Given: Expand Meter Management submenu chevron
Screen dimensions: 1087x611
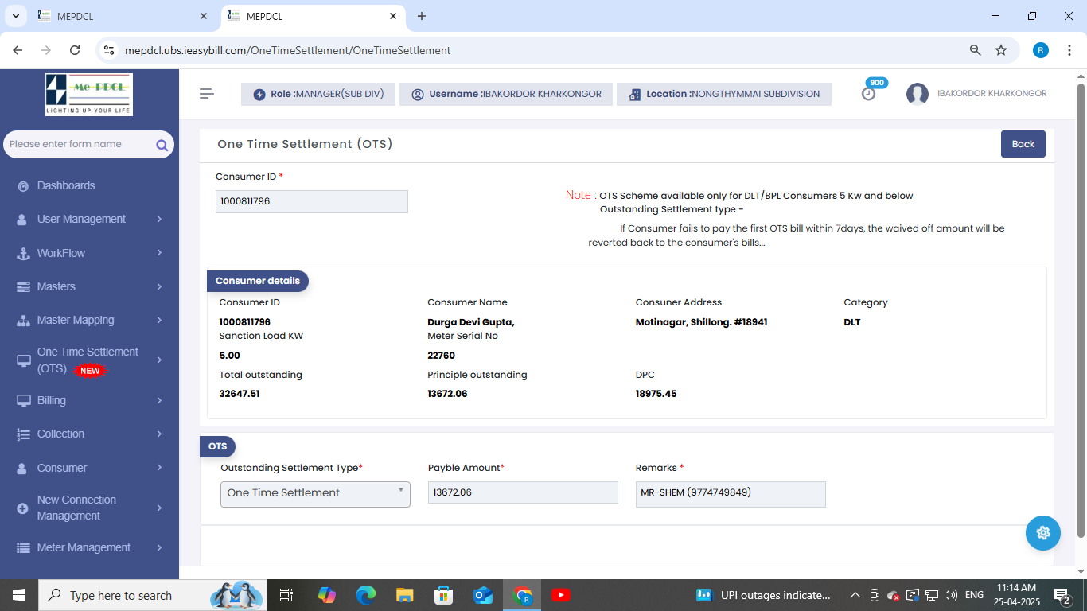Looking at the screenshot, I should pos(159,547).
